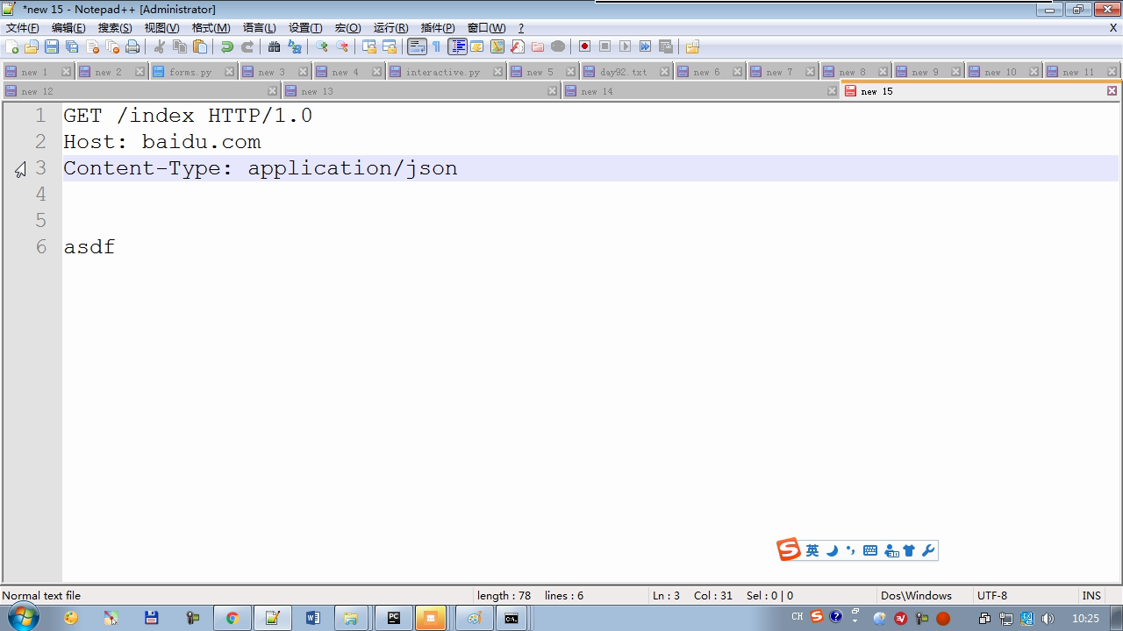Start recording a macro
Viewport: 1123px width, 631px height.
point(584,47)
